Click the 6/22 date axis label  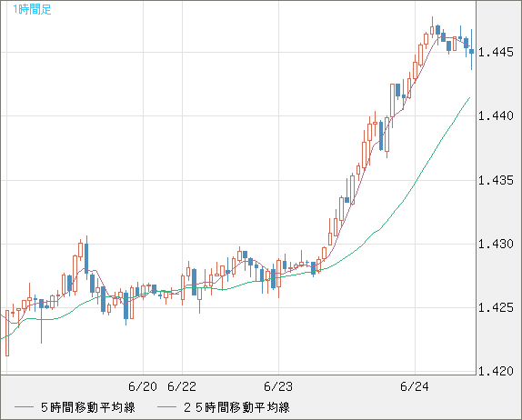(x=182, y=386)
